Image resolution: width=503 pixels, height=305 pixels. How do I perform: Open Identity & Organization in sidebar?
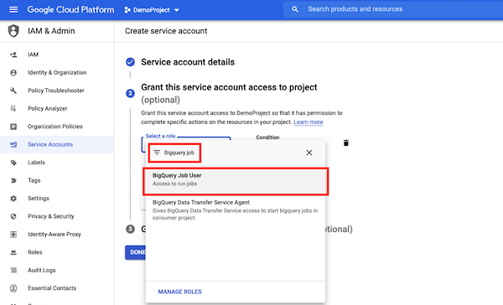57,73
